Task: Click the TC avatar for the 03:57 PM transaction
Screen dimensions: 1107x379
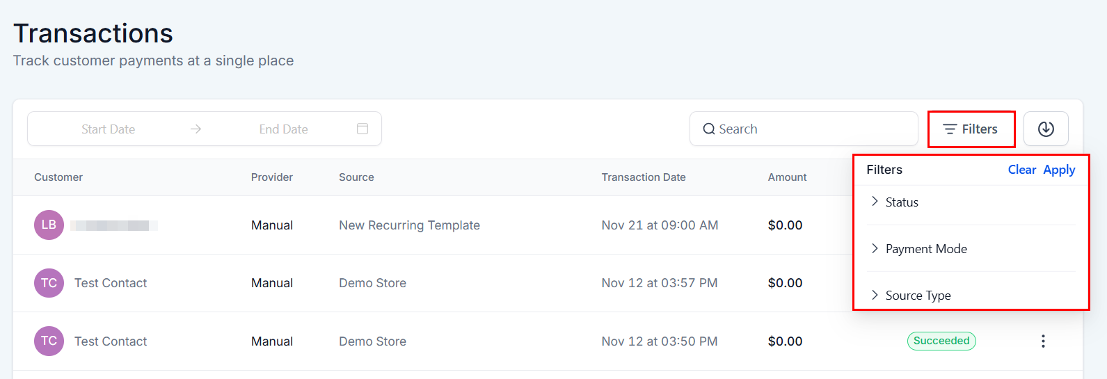Action: (x=49, y=283)
